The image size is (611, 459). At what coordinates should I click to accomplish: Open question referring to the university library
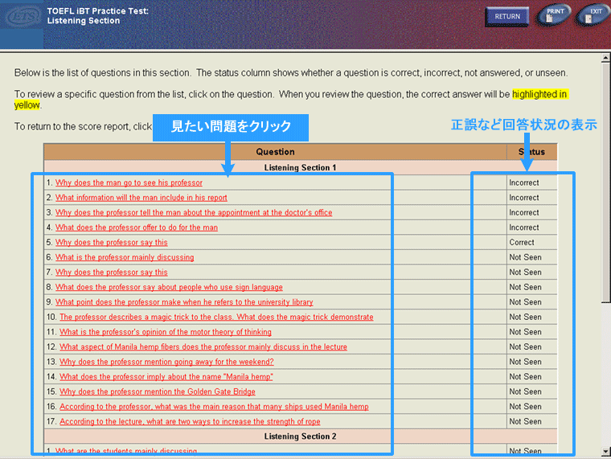pos(184,302)
